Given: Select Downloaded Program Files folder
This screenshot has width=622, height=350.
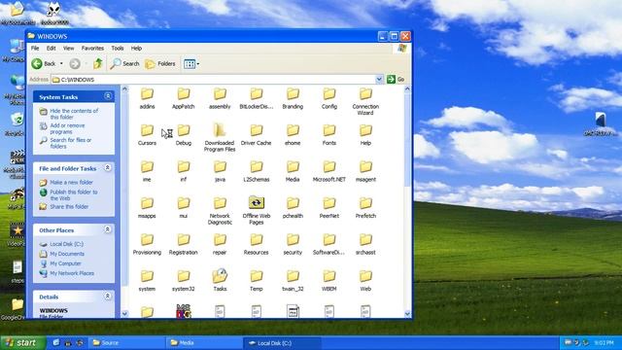Looking at the screenshot, I should click(220, 138).
